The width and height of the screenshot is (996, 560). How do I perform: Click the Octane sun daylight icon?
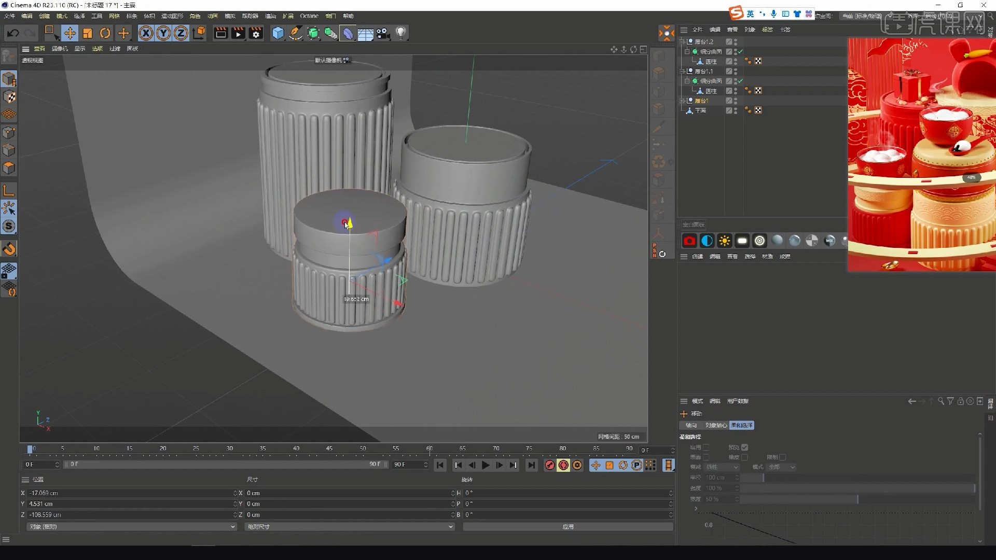(725, 241)
